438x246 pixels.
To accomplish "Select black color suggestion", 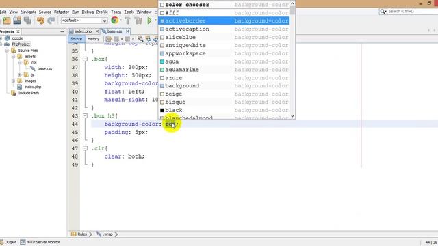I will click(x=224, y=110).
